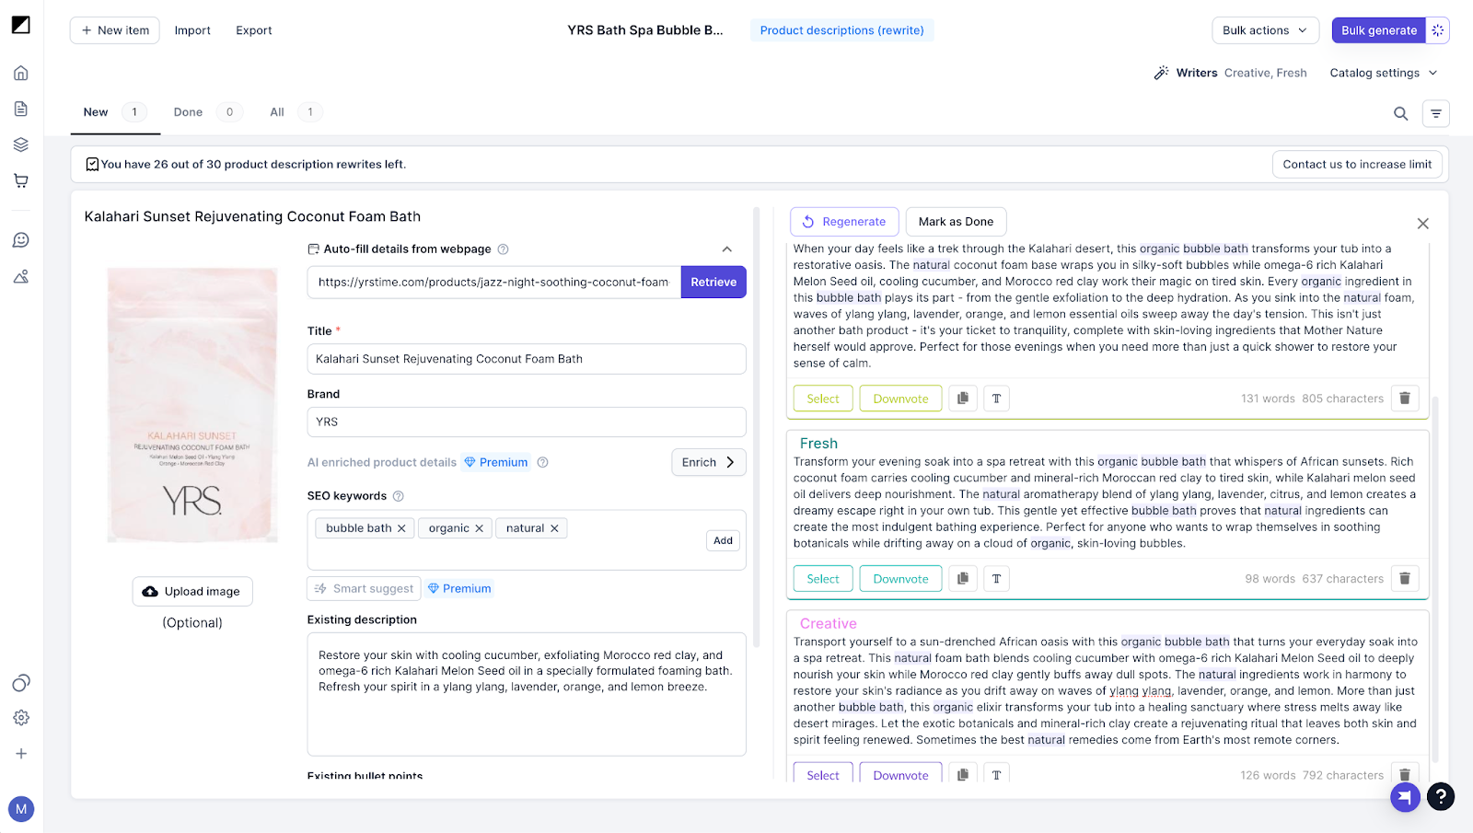Delete the Fresh generated description
This screenshot has height=833, width=1473.
tap(1404, 579)
